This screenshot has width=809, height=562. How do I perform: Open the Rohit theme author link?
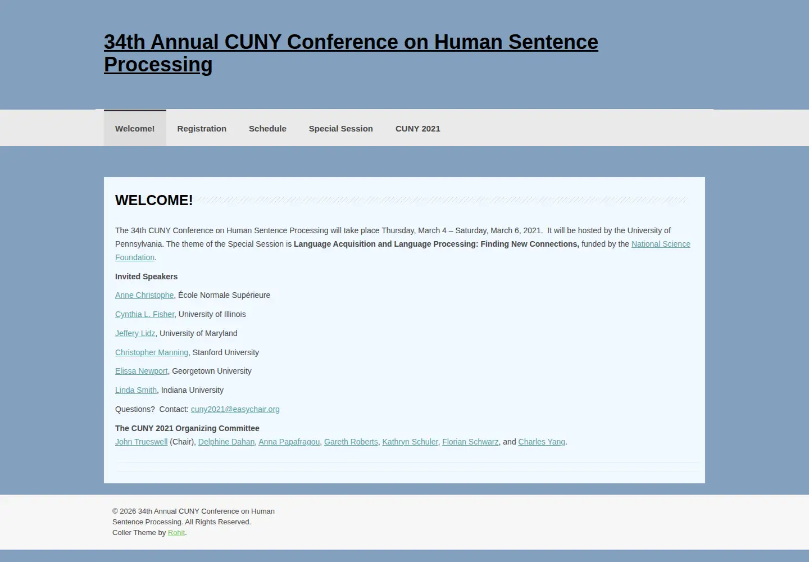click(x=176, y=533)
